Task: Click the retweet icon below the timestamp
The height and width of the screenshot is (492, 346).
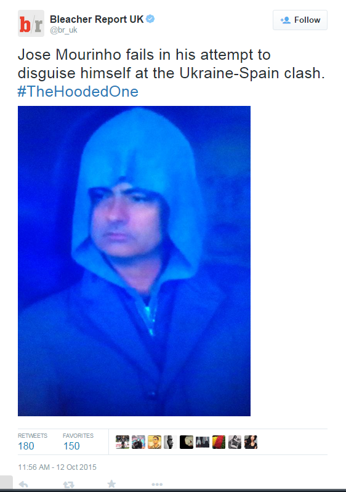Action: coord(68,485)
